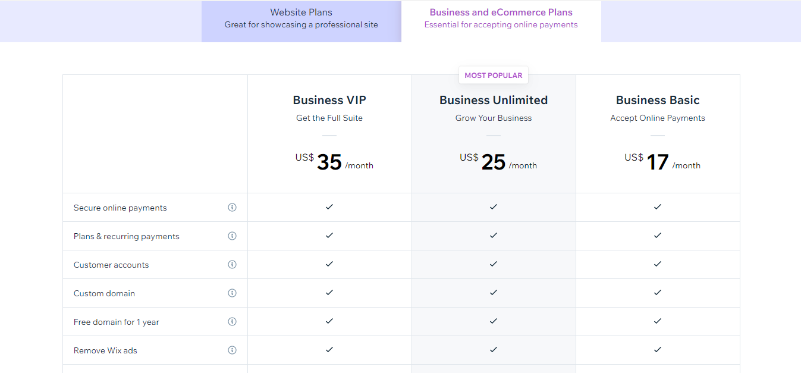
Task: Show info tooltip for Custom domain
Action: [x=232, y=293]
